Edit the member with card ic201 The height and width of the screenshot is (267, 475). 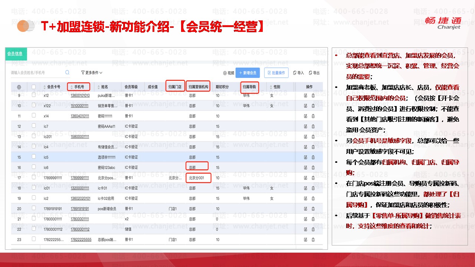(305, 137)
